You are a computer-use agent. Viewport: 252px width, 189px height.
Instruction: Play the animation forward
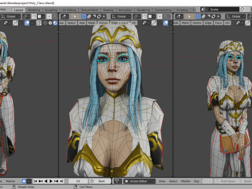[x=51, y=181]
